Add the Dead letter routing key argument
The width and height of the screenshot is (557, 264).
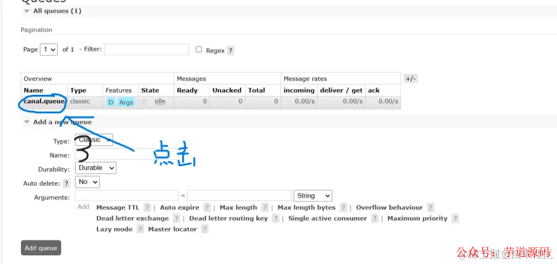coord(228,218)
